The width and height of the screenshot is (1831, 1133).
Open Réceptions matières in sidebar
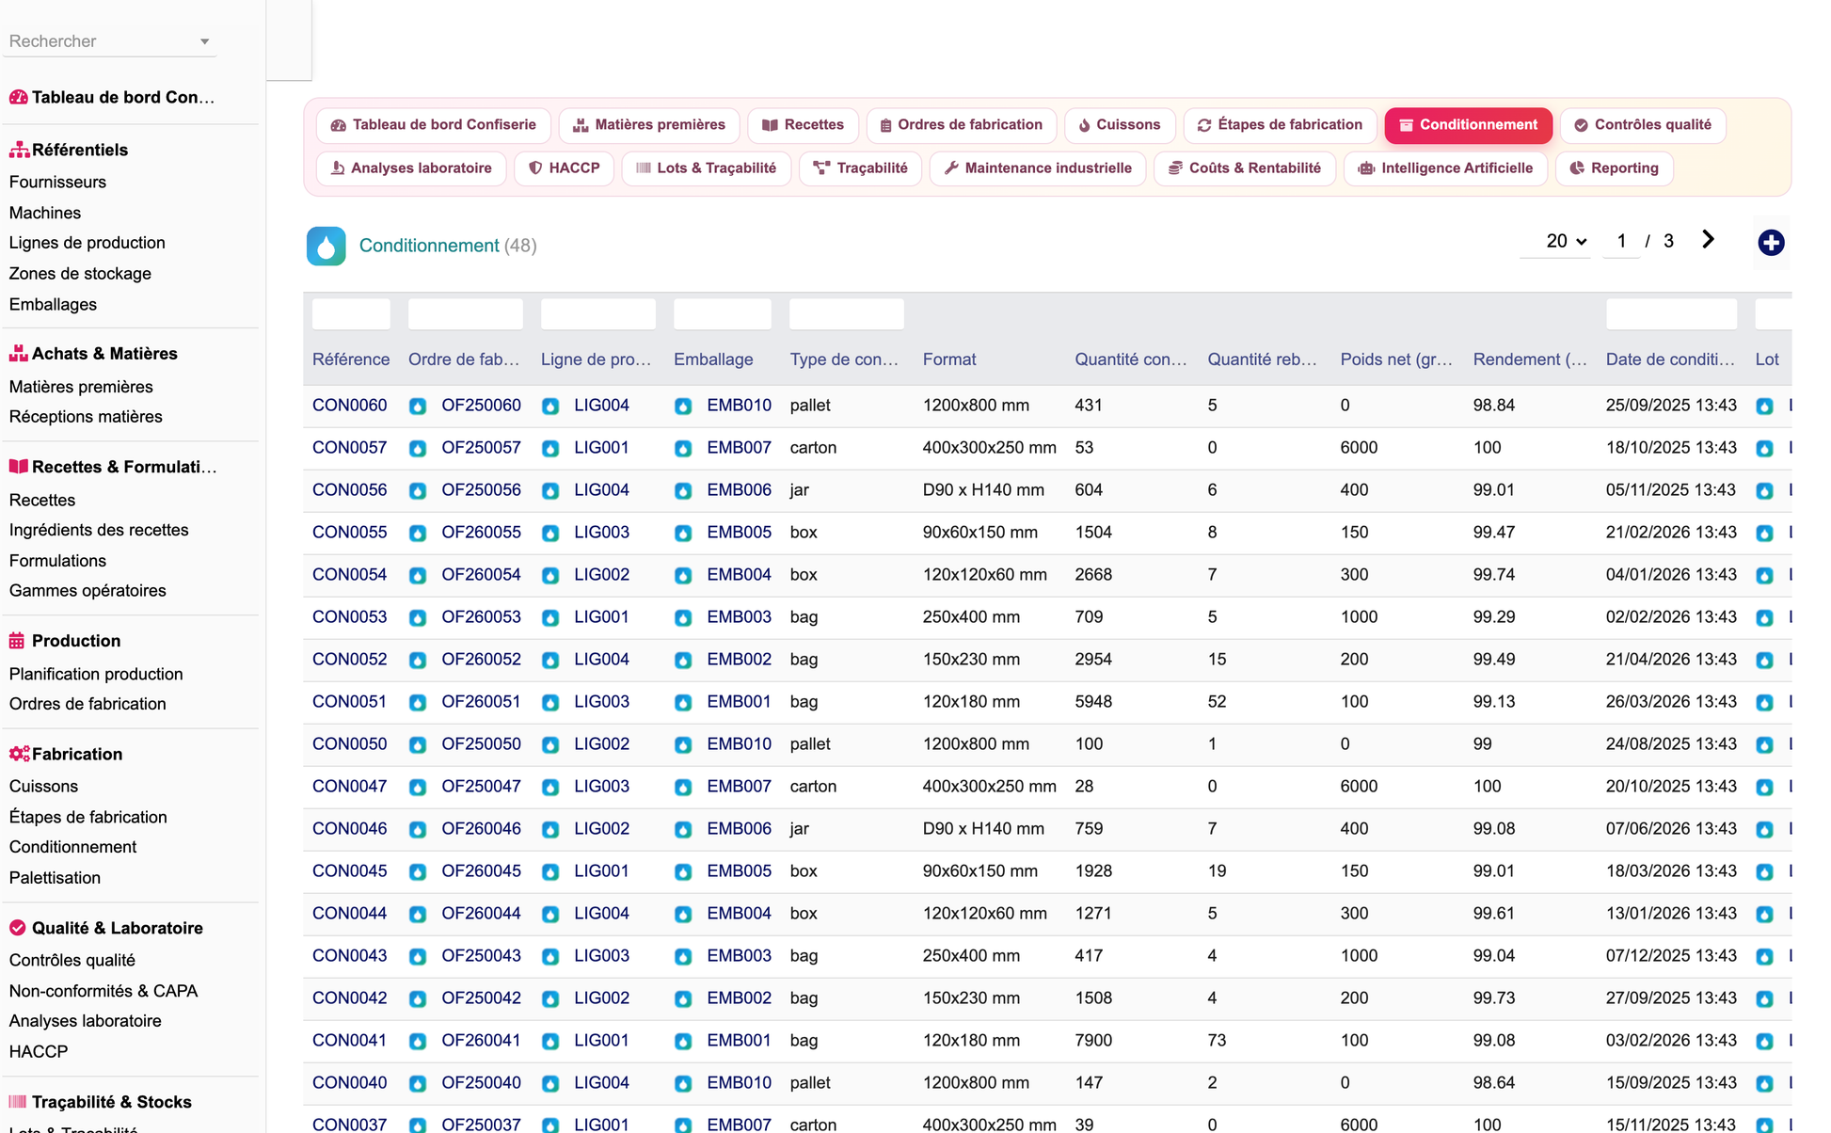coord(86,417)
